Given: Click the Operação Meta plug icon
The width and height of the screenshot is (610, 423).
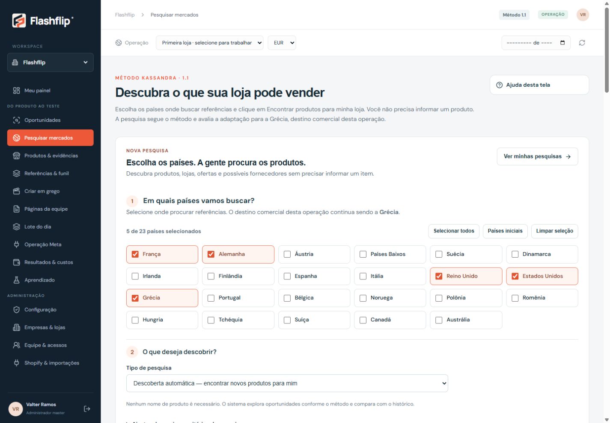Looking at the screenshot, I should pyautogui.click(x=17, y=244).
